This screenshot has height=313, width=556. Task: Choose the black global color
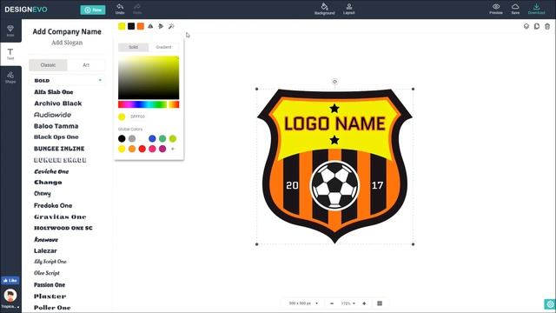coord(122,139)
